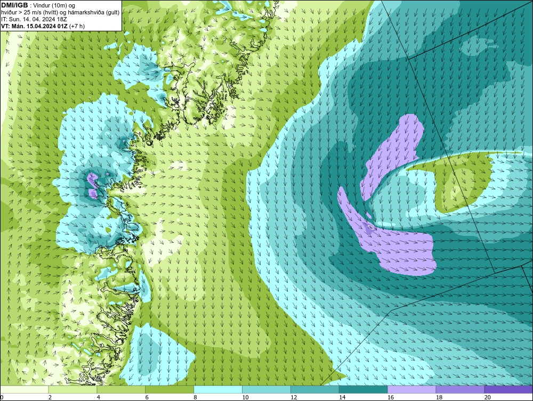Screen dimensions: 533x401
Task: Click the DMI/IGB title text
Action: click(x=14, y=5)
